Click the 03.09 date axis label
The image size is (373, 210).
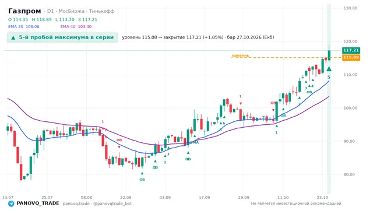(x=165, y=198)
